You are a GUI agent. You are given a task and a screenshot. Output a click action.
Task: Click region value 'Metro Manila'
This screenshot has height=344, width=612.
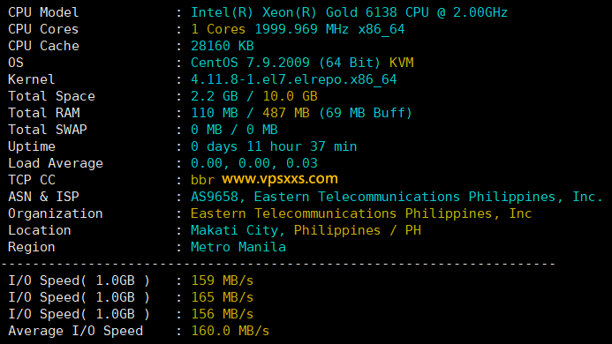pos(238,247)
